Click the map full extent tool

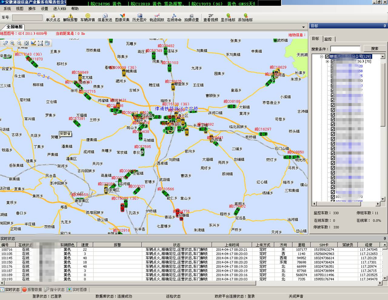[26, 43]
